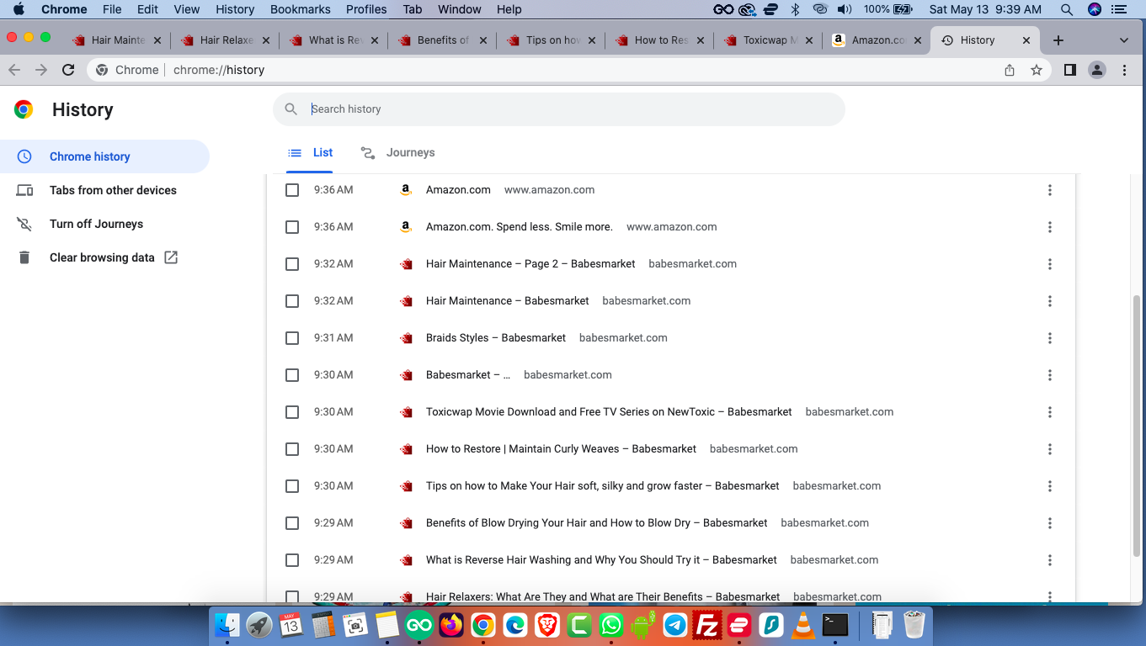Open FileZilla from the dock
Image resolution: width=1146 pixels, height=646 pixels.
707,626
